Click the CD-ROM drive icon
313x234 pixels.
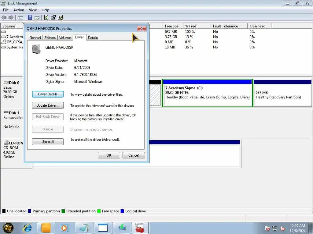pyautogui.click(x=6, y=143)
